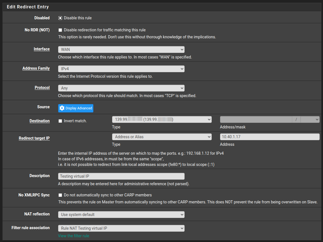Click the Interface help label link
This screenshot has width=323, height=242.
[42, 49]
